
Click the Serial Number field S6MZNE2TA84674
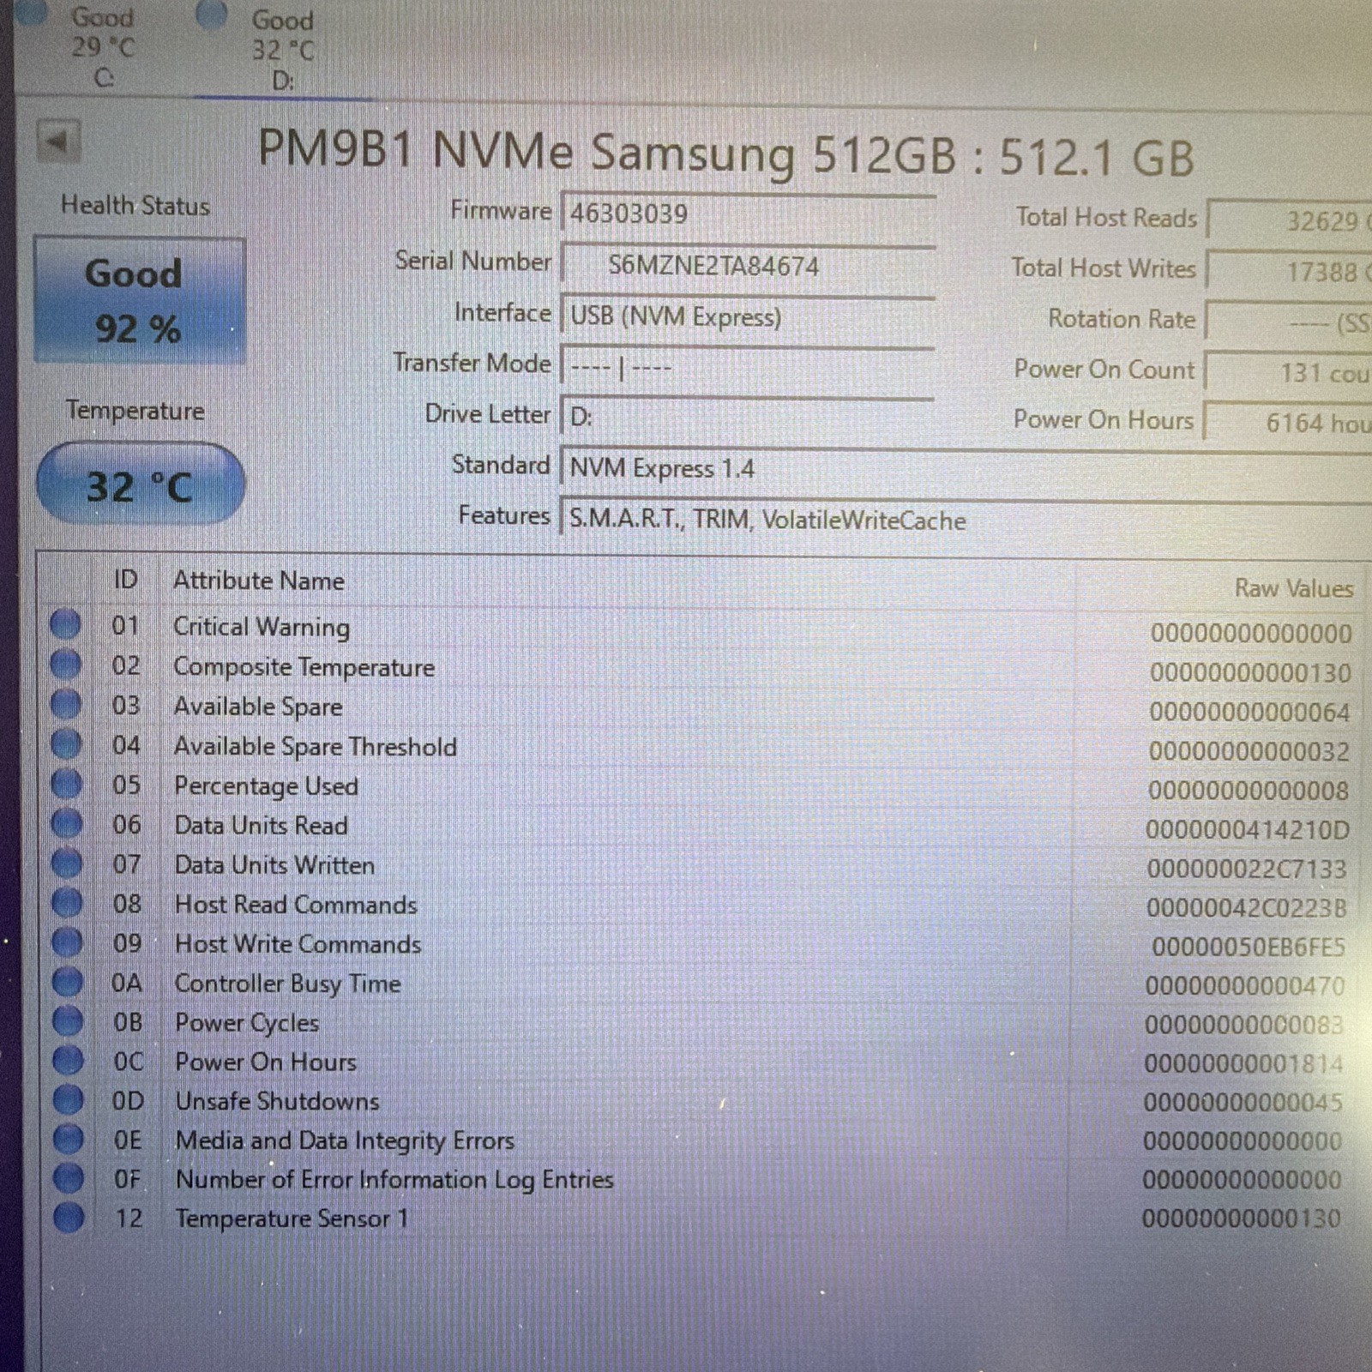click(748, 265)
